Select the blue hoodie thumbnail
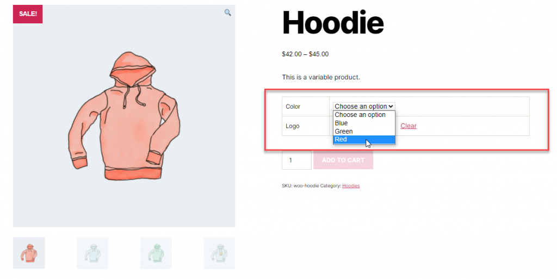Viewport: 557px width, 279px height. [x=92, y=253]
